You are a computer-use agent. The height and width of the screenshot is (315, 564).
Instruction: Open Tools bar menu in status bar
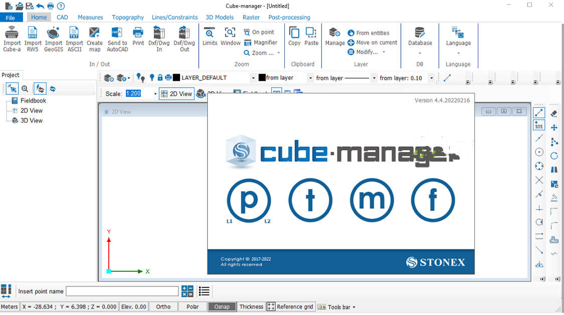coord(337,307)
